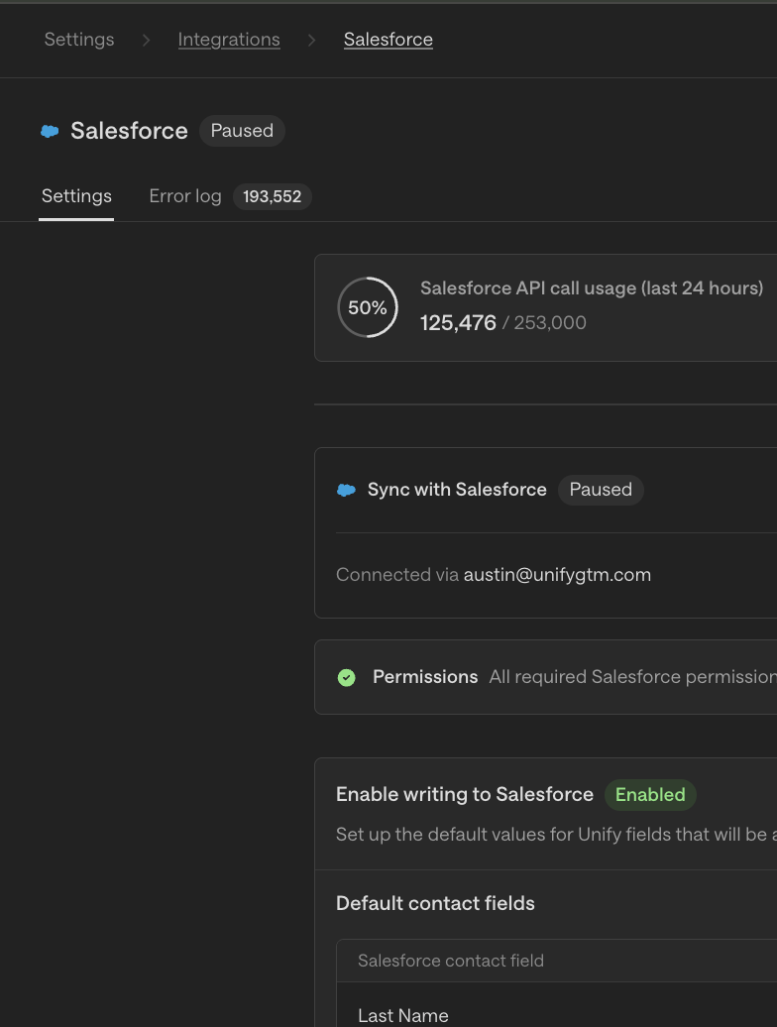The height and width of the screenshot is (1027, 777).
Task: Click the All required Salesforce permissions text
Action: 633,677
